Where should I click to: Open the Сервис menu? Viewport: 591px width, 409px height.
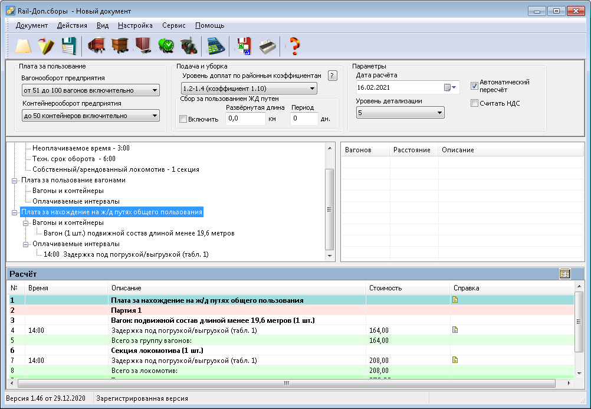(174, 25)
